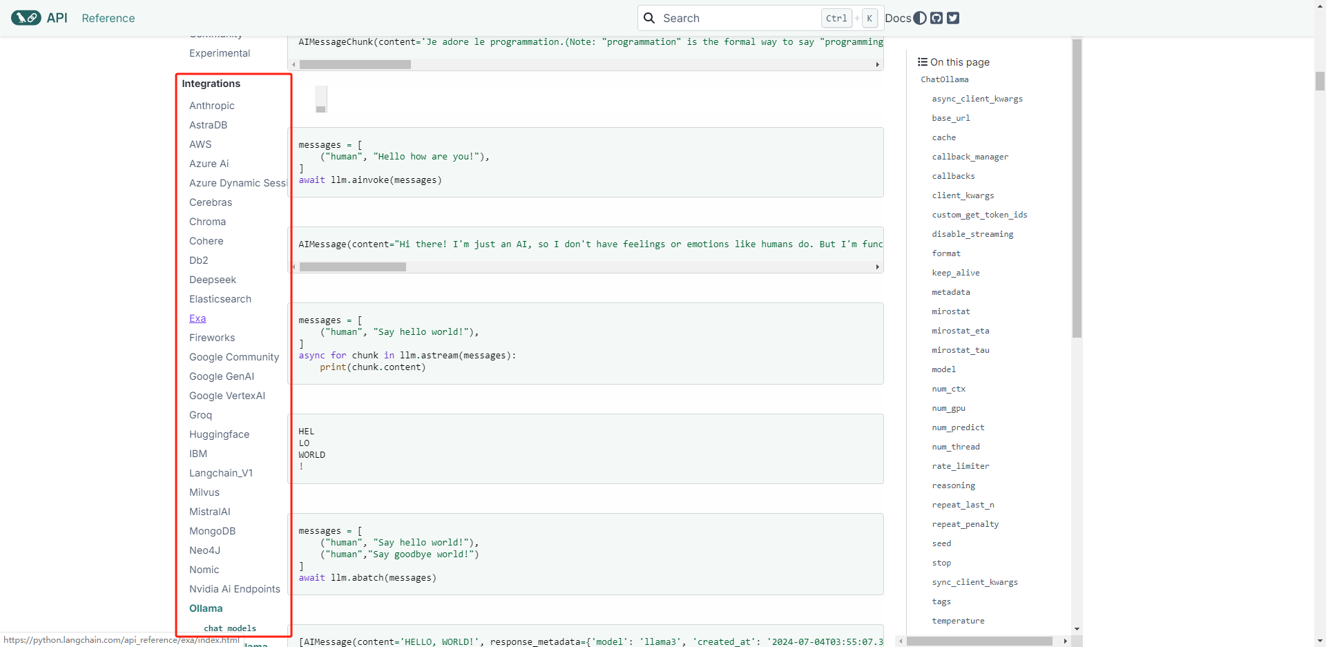Open Anthropic integration page

[x=212, y=106]
